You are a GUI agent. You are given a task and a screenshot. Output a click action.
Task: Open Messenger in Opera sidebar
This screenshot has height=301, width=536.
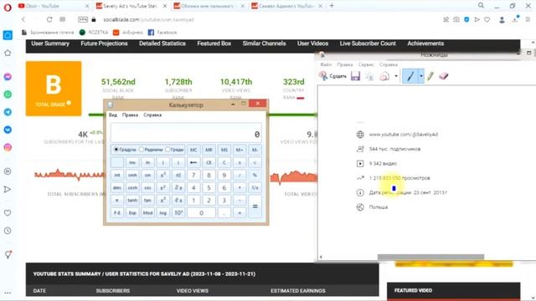tap(8, 77)
